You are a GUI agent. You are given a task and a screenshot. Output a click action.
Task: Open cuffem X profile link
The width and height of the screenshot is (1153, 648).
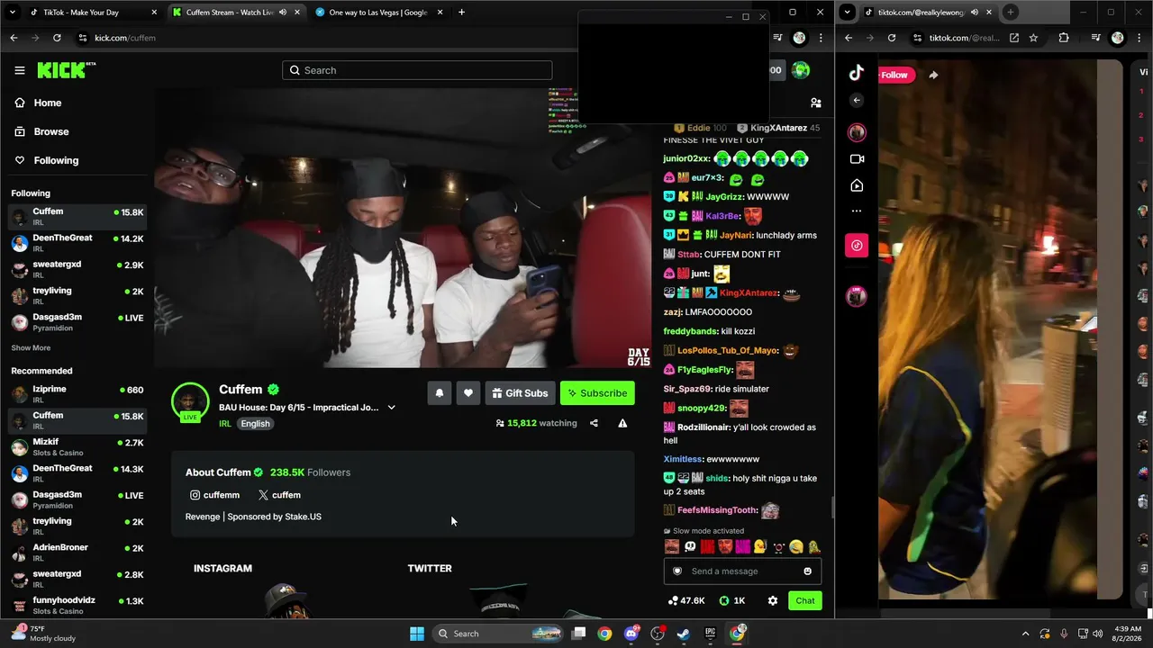tap(279, 495)
